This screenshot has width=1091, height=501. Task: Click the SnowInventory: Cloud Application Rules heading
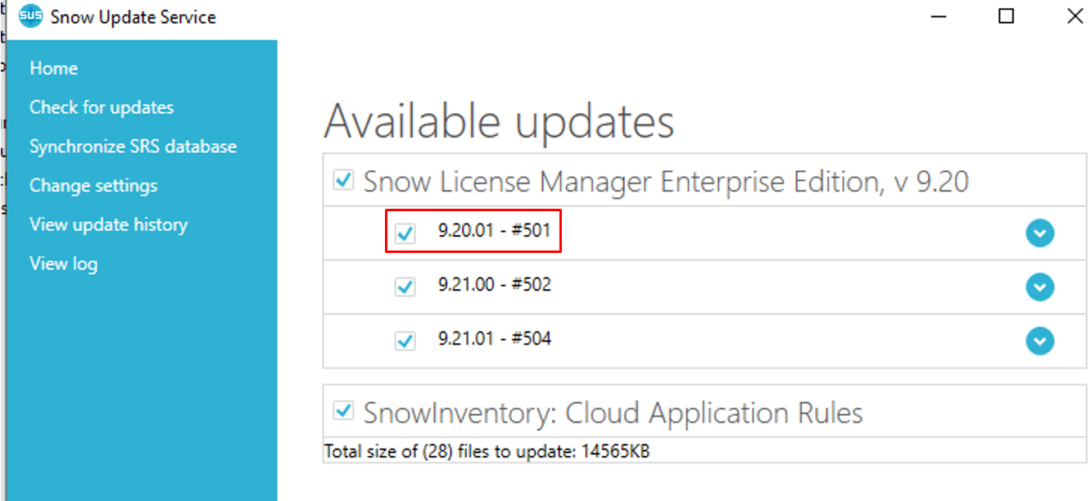pos(613,413)
